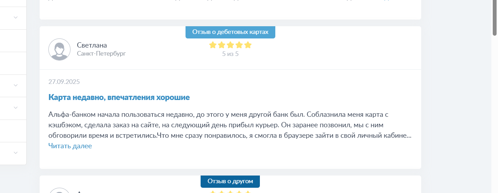Image resolution: width=498 pixels, height=193 pixels.
Task: Click the 'Читать далее' link
Action: coord(70,146)
